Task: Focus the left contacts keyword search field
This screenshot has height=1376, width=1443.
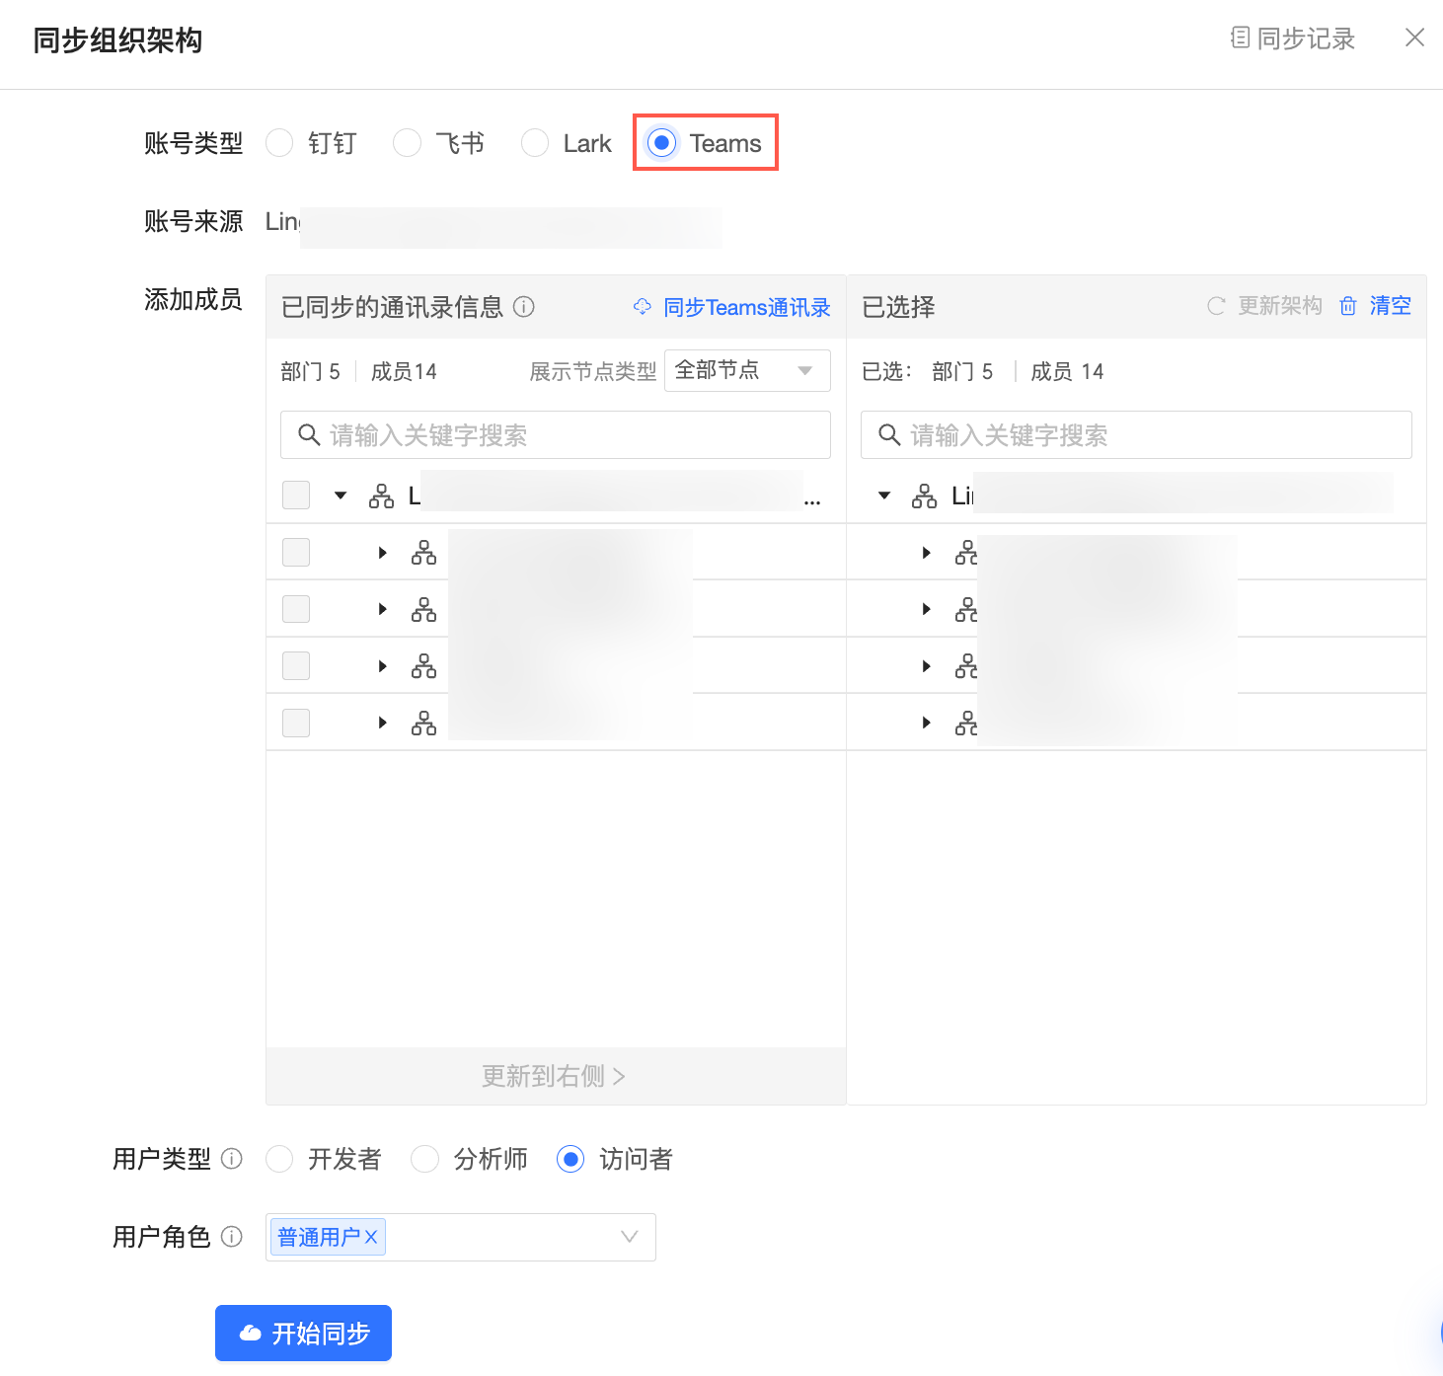Action: click(x=555, y=435)
